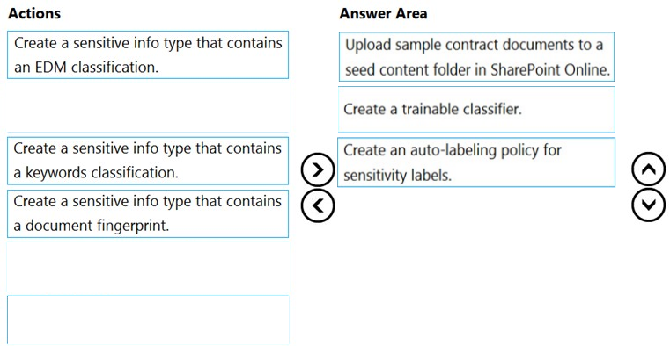Click the left arrow to remove action
The height and width of the screenshot is (346, 670).
click(318, 205)
